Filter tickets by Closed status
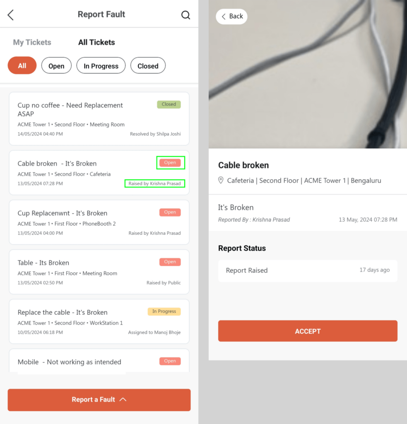 pyautogui.click(x=148, y=65)
